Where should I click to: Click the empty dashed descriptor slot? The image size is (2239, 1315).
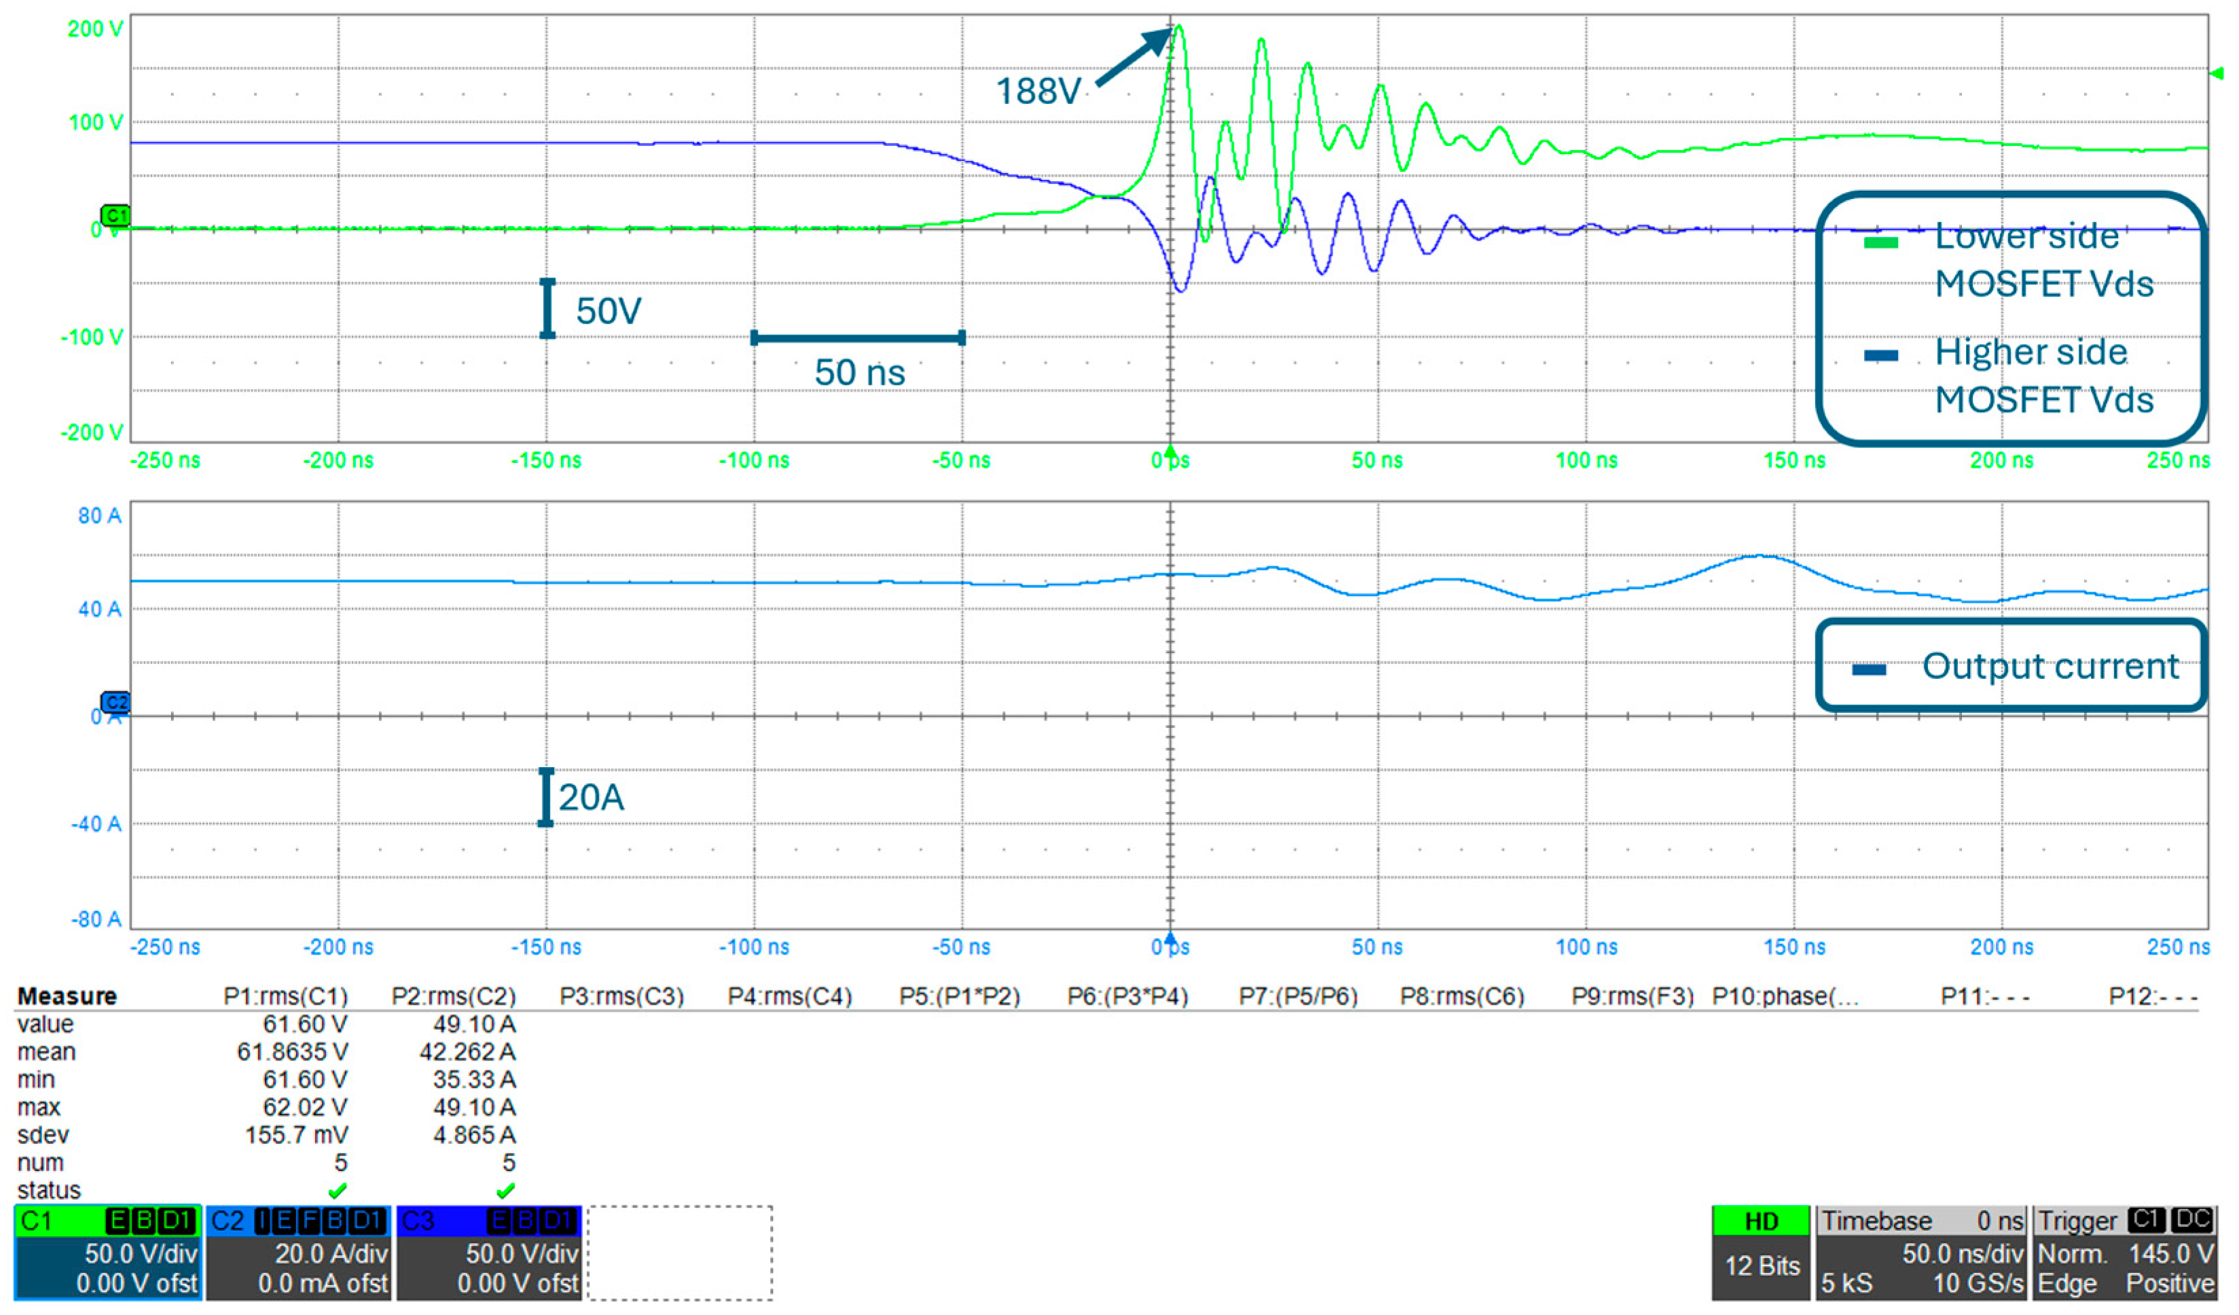click(680, 1253)
